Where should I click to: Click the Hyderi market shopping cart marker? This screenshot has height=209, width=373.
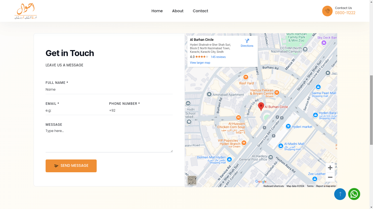click(x=288, y=126)
